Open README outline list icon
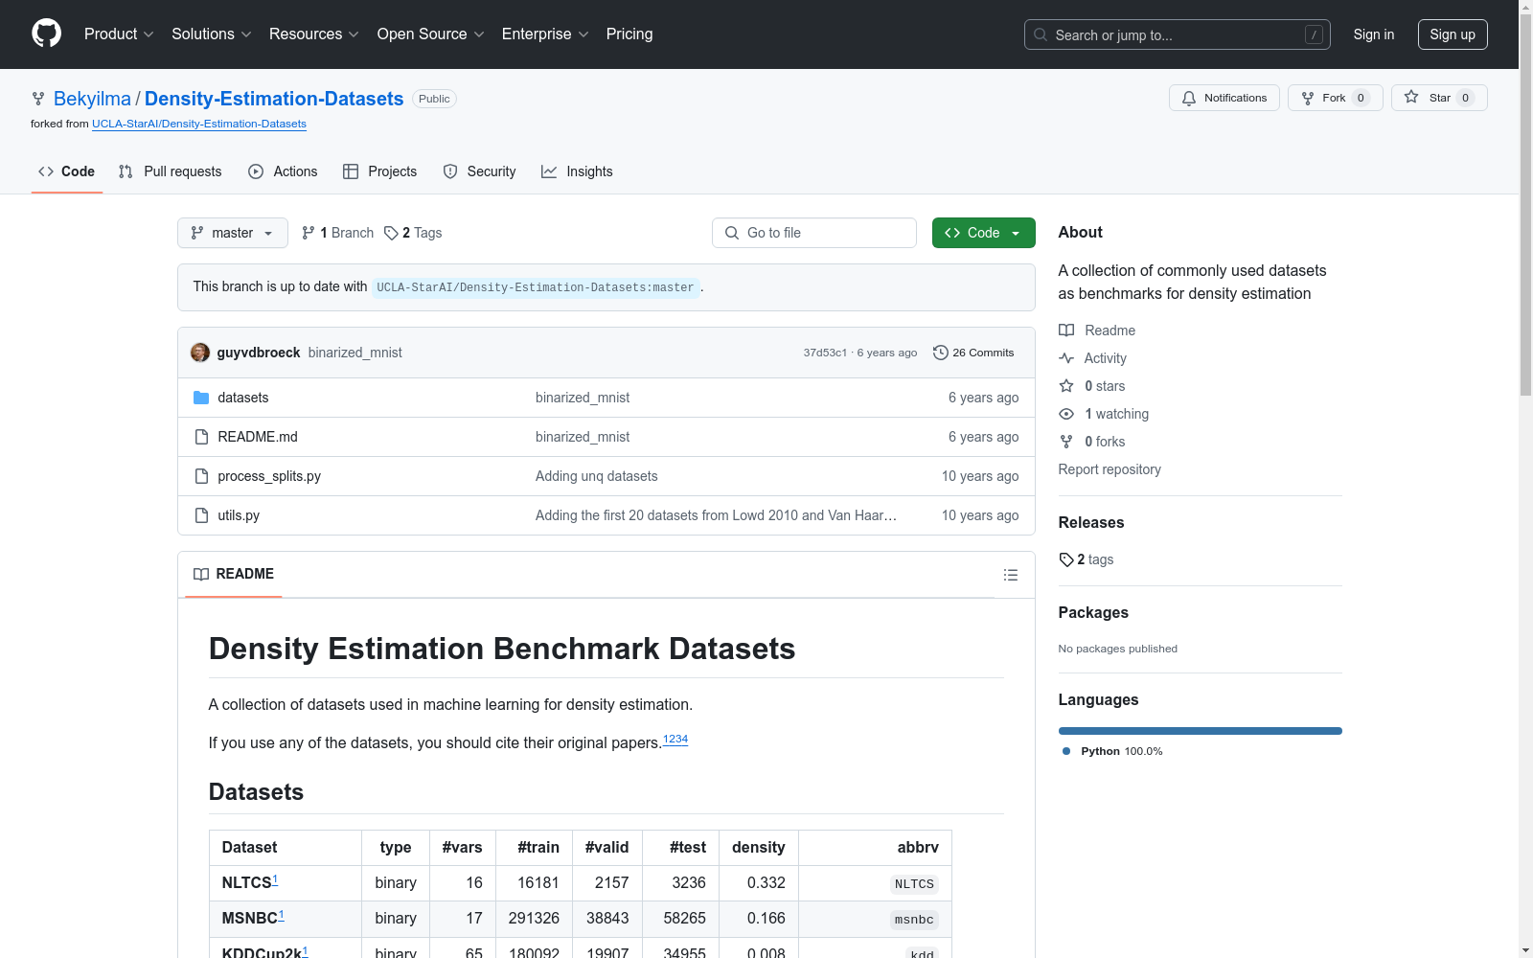This screenshot has width=1533, height=958. pos(1011,575)
